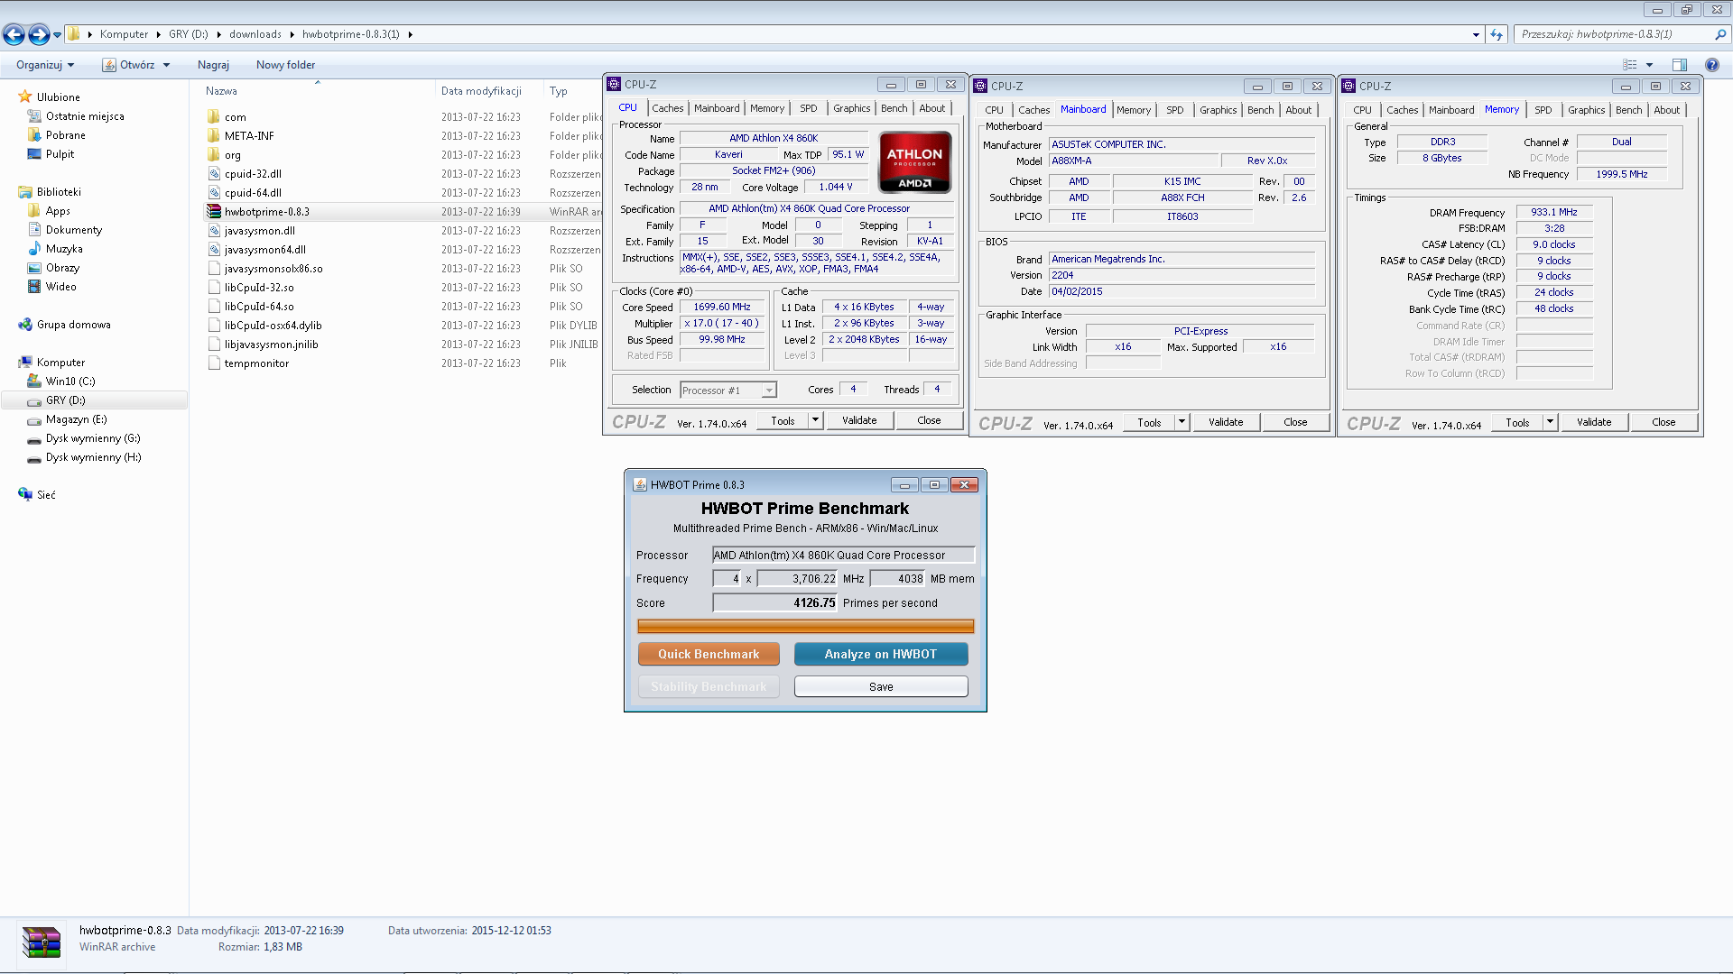Click downloads in the breadcrumb path
This screenshot has width=1733, height=974.
[255, 34]
